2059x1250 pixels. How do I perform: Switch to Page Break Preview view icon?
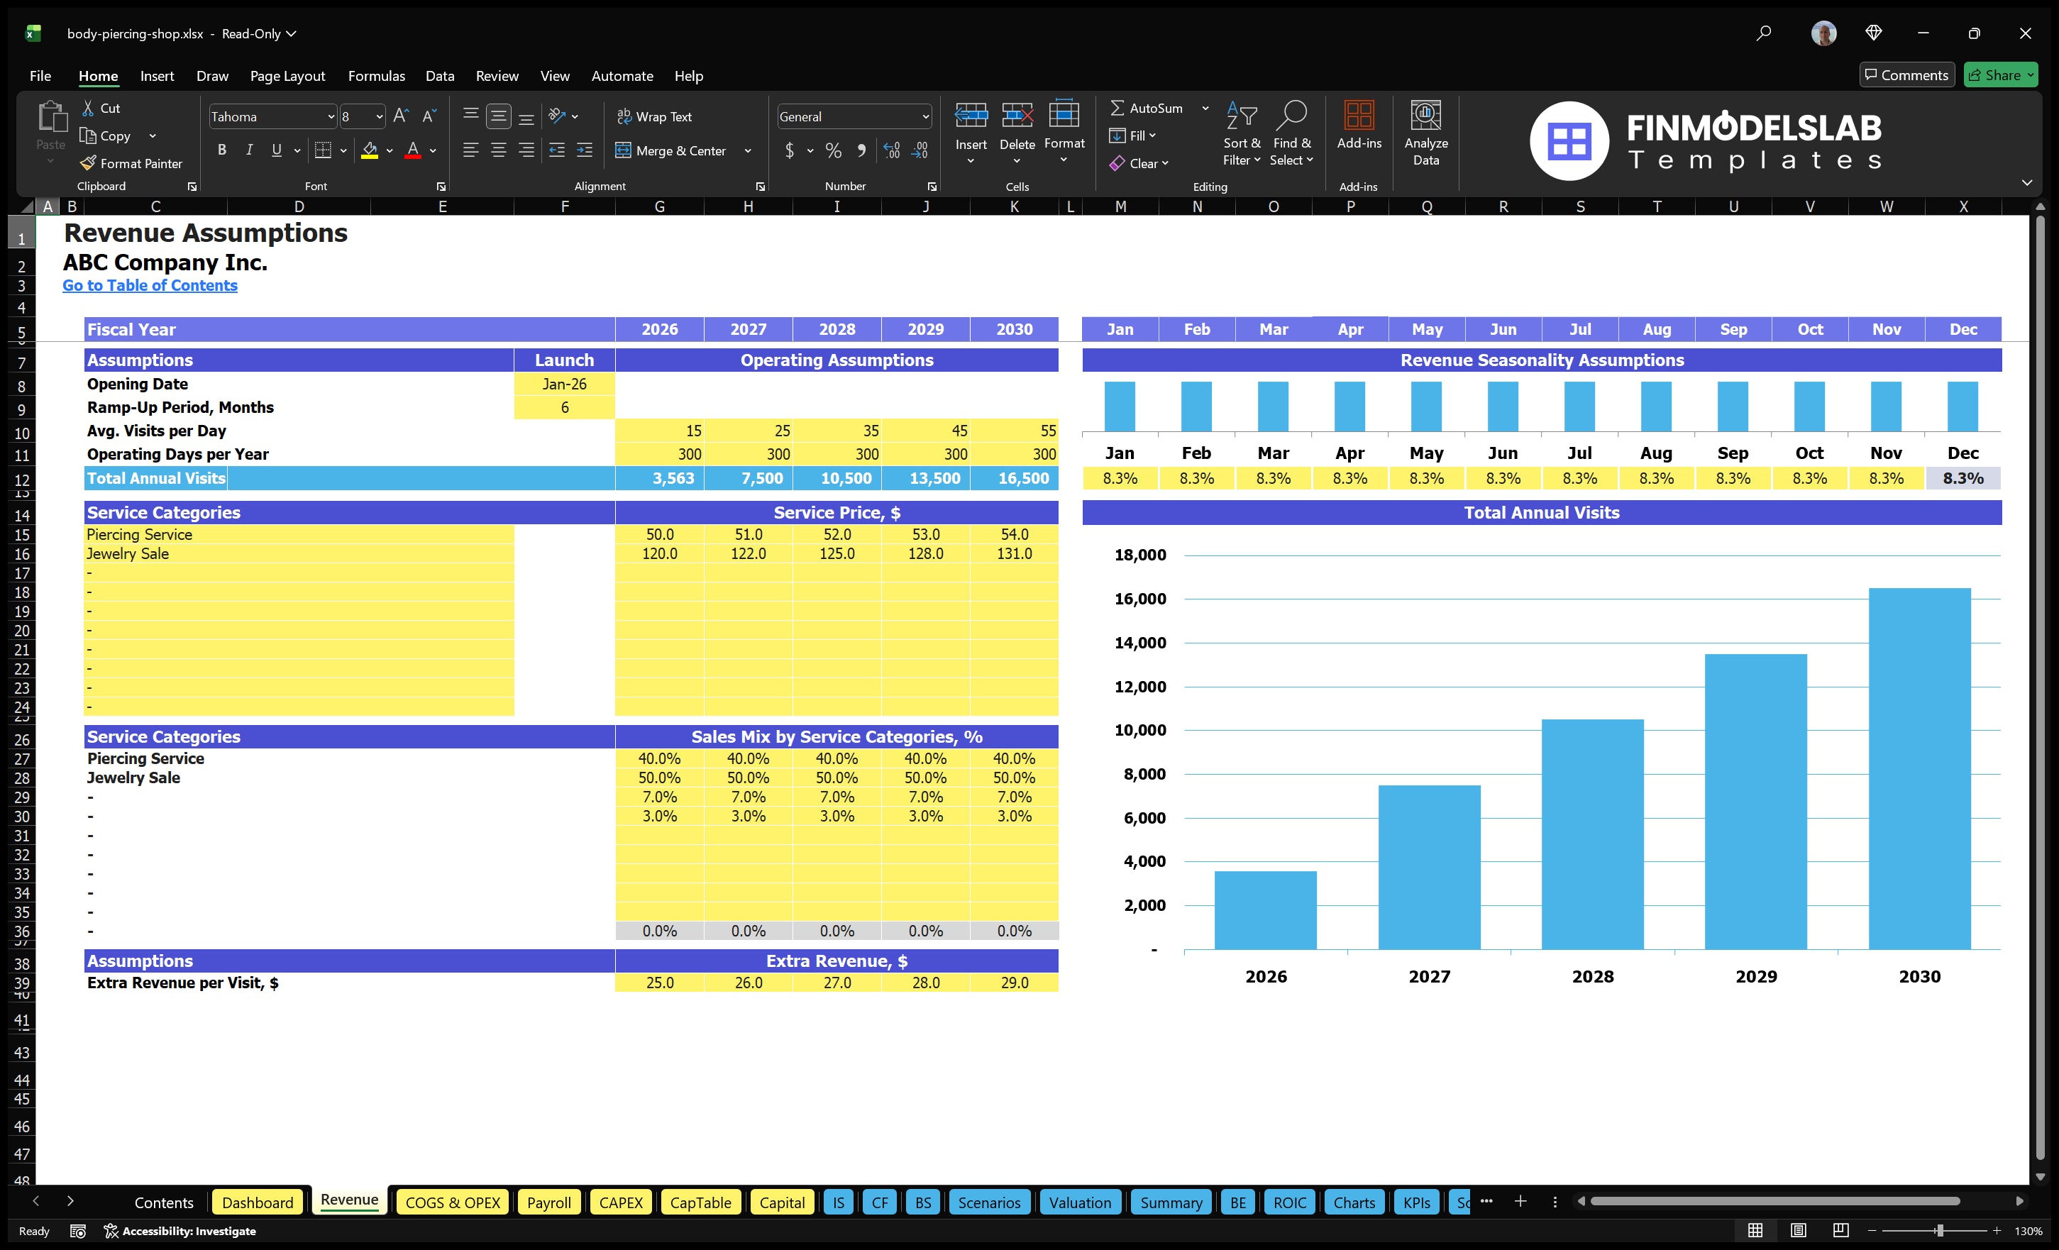tap(1841, 1230)
